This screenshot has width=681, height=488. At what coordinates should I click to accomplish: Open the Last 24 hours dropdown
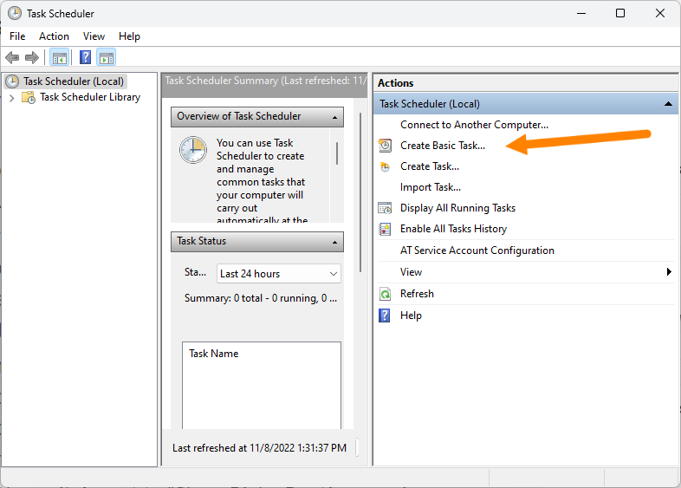coord(279,274)
